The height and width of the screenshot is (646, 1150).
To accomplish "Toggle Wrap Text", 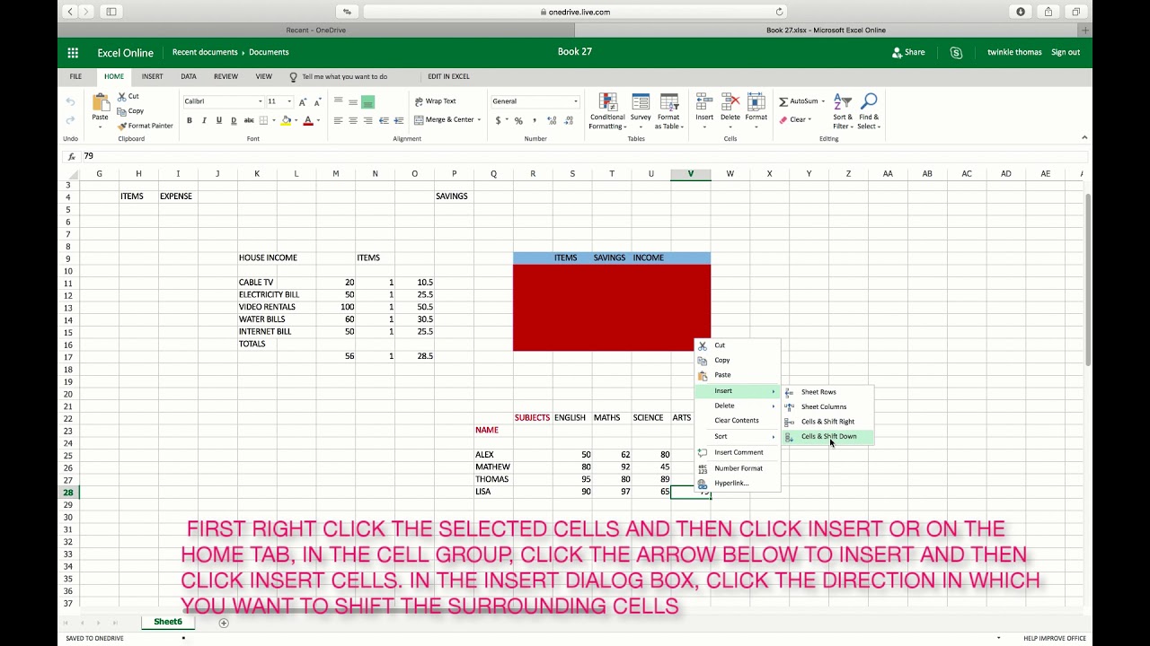I will (x=436, y=101).
